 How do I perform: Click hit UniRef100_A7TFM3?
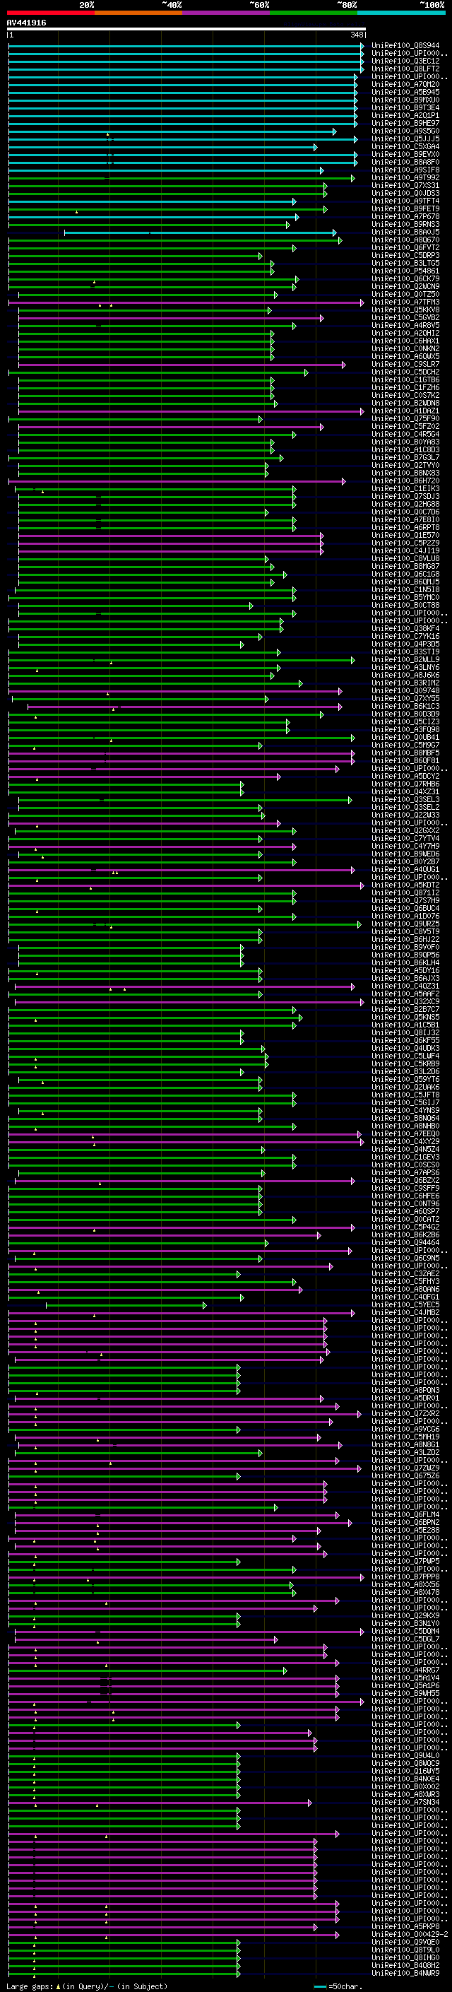click(405, 302)
